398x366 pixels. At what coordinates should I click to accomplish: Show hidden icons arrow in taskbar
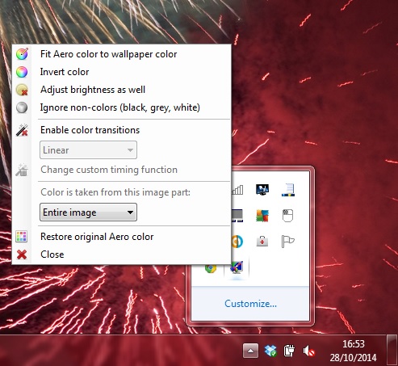click(250, 351)
